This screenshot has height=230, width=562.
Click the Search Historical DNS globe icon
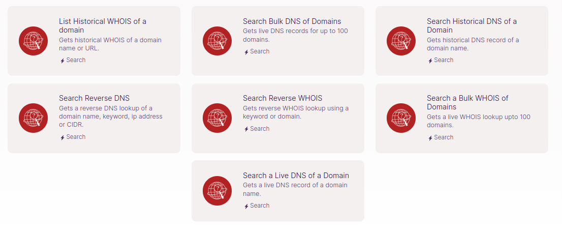click(x=401, y=41)
